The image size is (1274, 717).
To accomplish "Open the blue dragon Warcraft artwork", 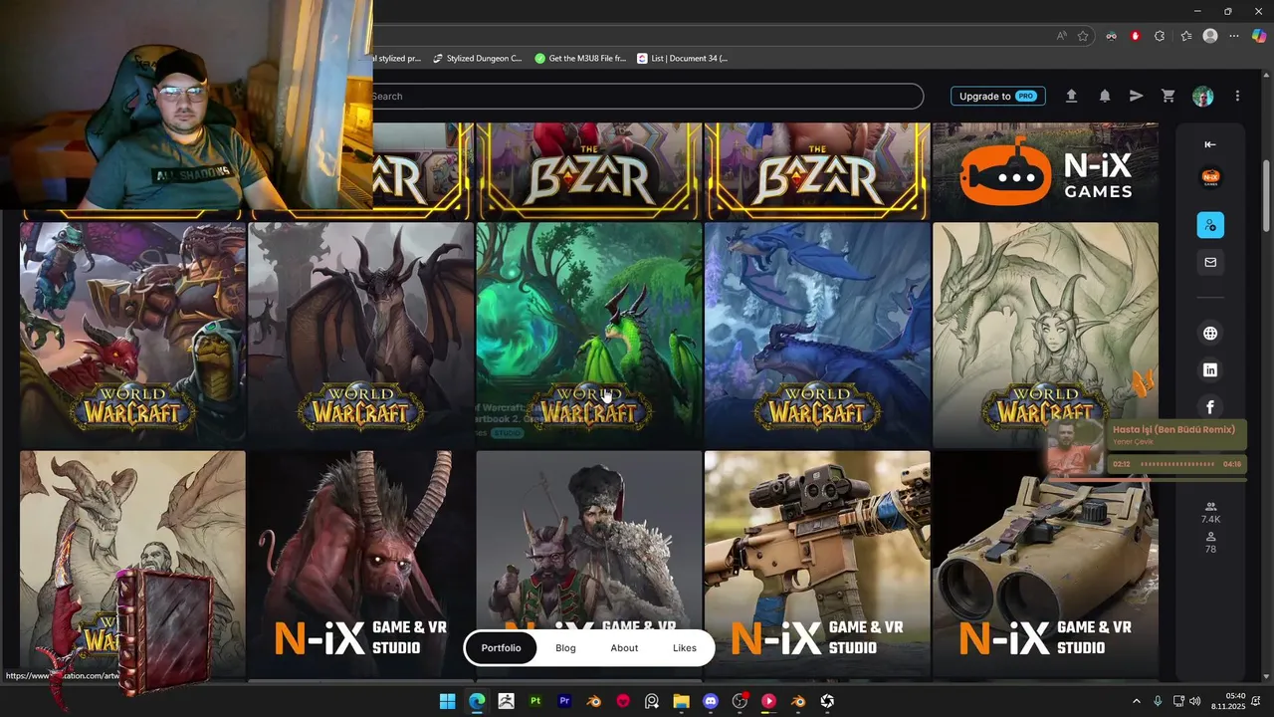I will pos(817,335).
